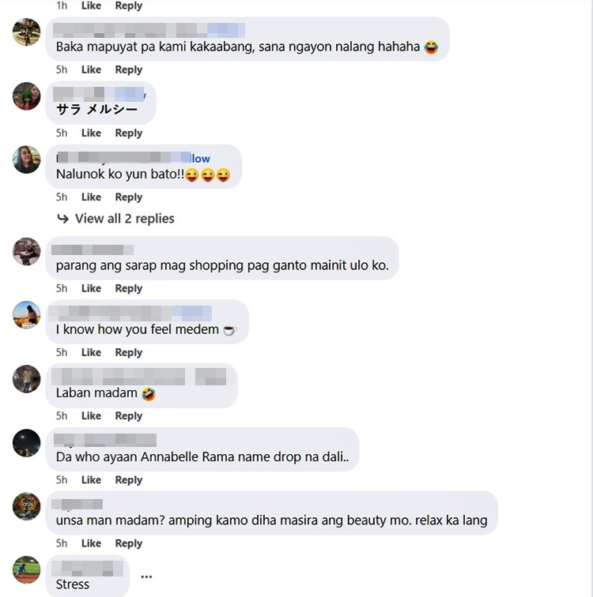
Task: Expand 'View all 2 replies' thread
Action: (x=124, y=219)
